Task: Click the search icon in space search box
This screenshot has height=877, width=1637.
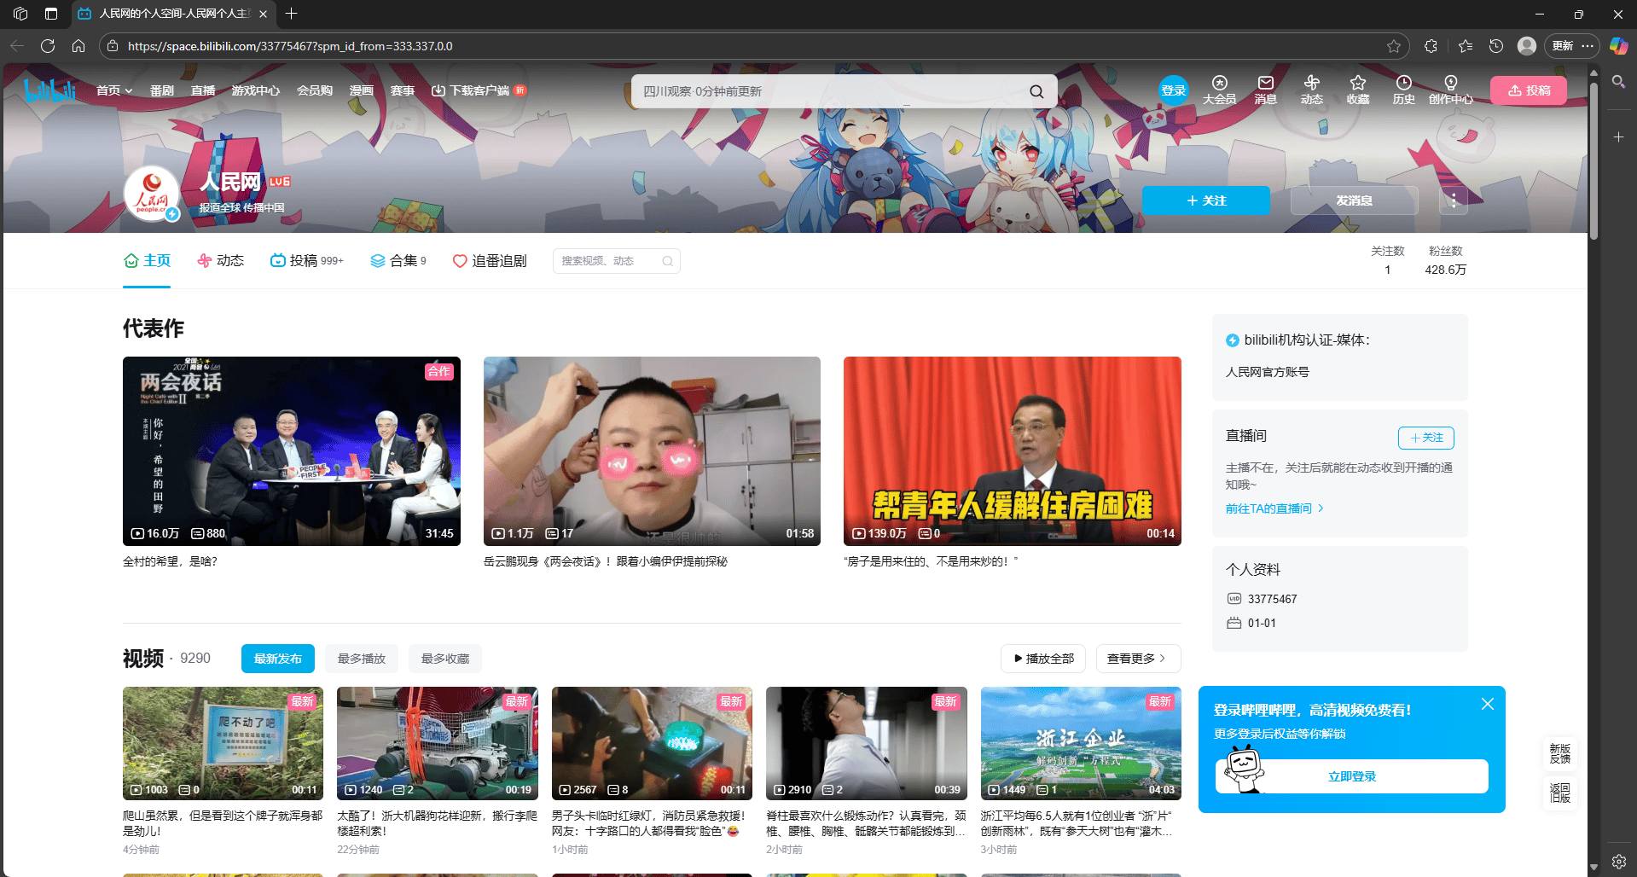Action: point(668,261)
